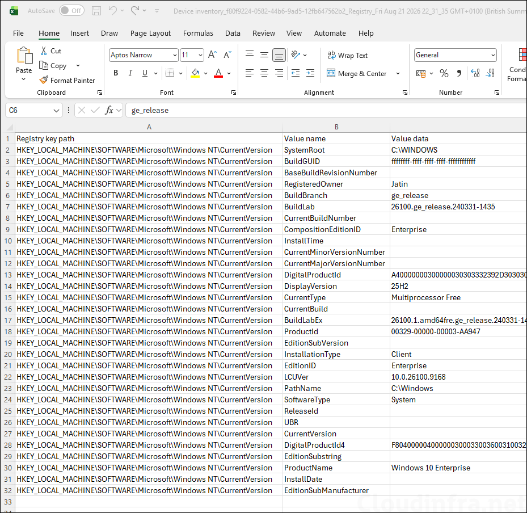527x513 pixels.
Task: Click Align Left icon
Action: click(250, 73)
